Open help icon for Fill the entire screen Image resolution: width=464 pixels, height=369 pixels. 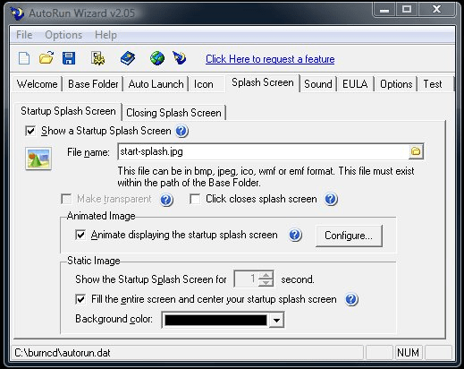click(351, 299)
